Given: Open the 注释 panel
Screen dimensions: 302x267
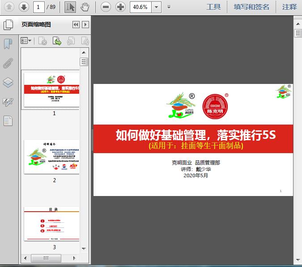Looking at the screenshot, I should [x=289, y=7].
